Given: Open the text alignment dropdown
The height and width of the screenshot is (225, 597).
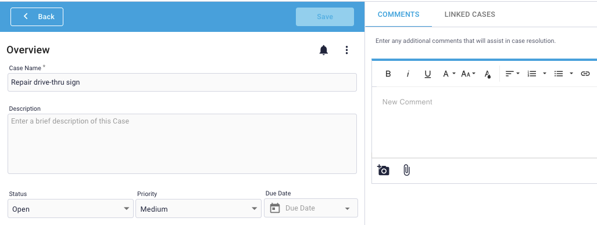Looking at the screenshot, I should (513, 74).
